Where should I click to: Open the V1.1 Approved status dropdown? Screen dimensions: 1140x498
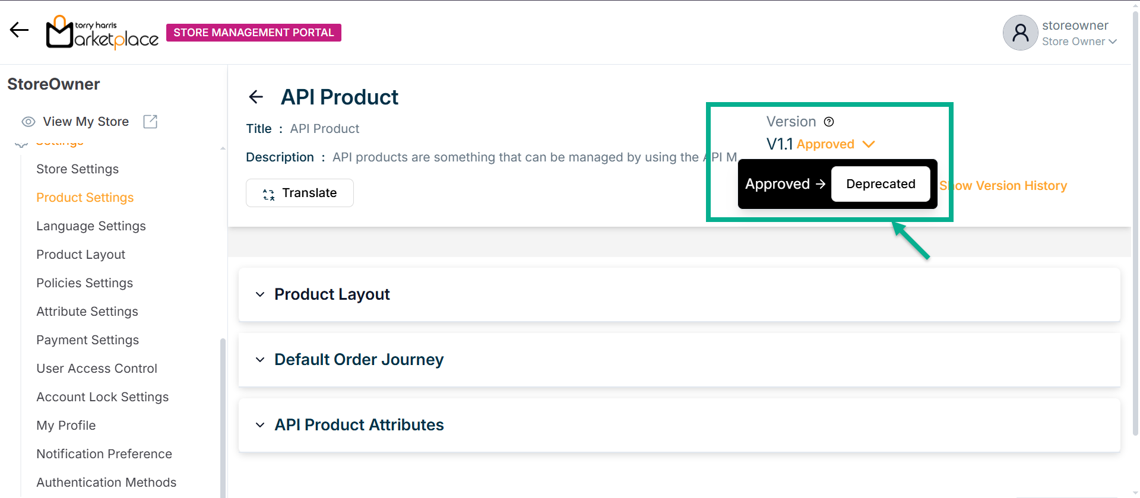click(x=868, y=144)
